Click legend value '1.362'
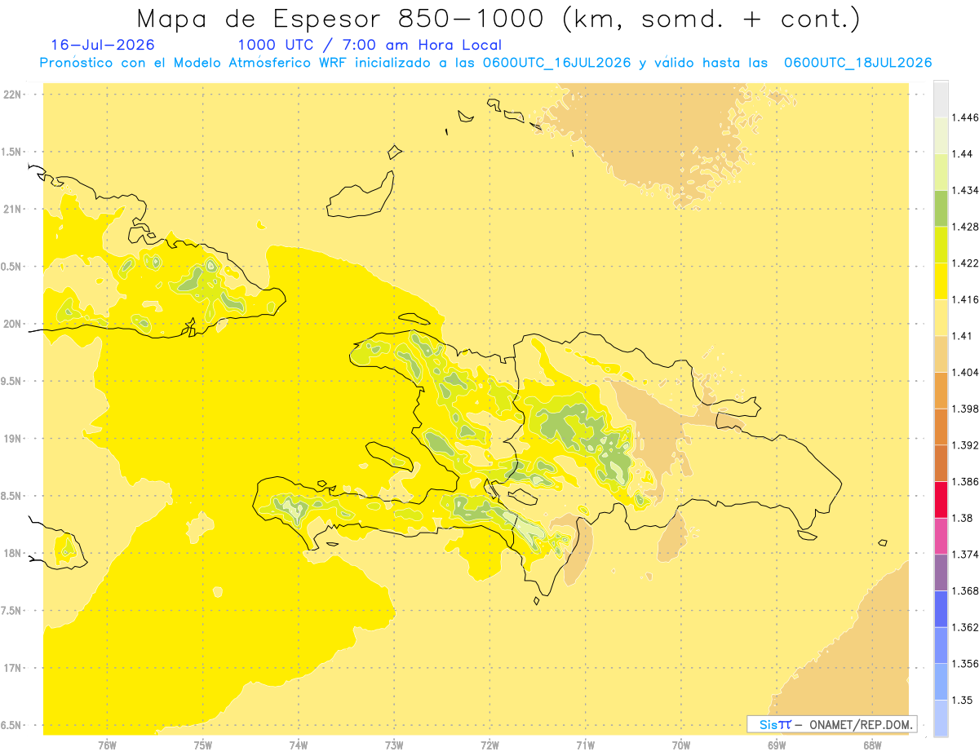The image size is (979, 756). (965, 627)
